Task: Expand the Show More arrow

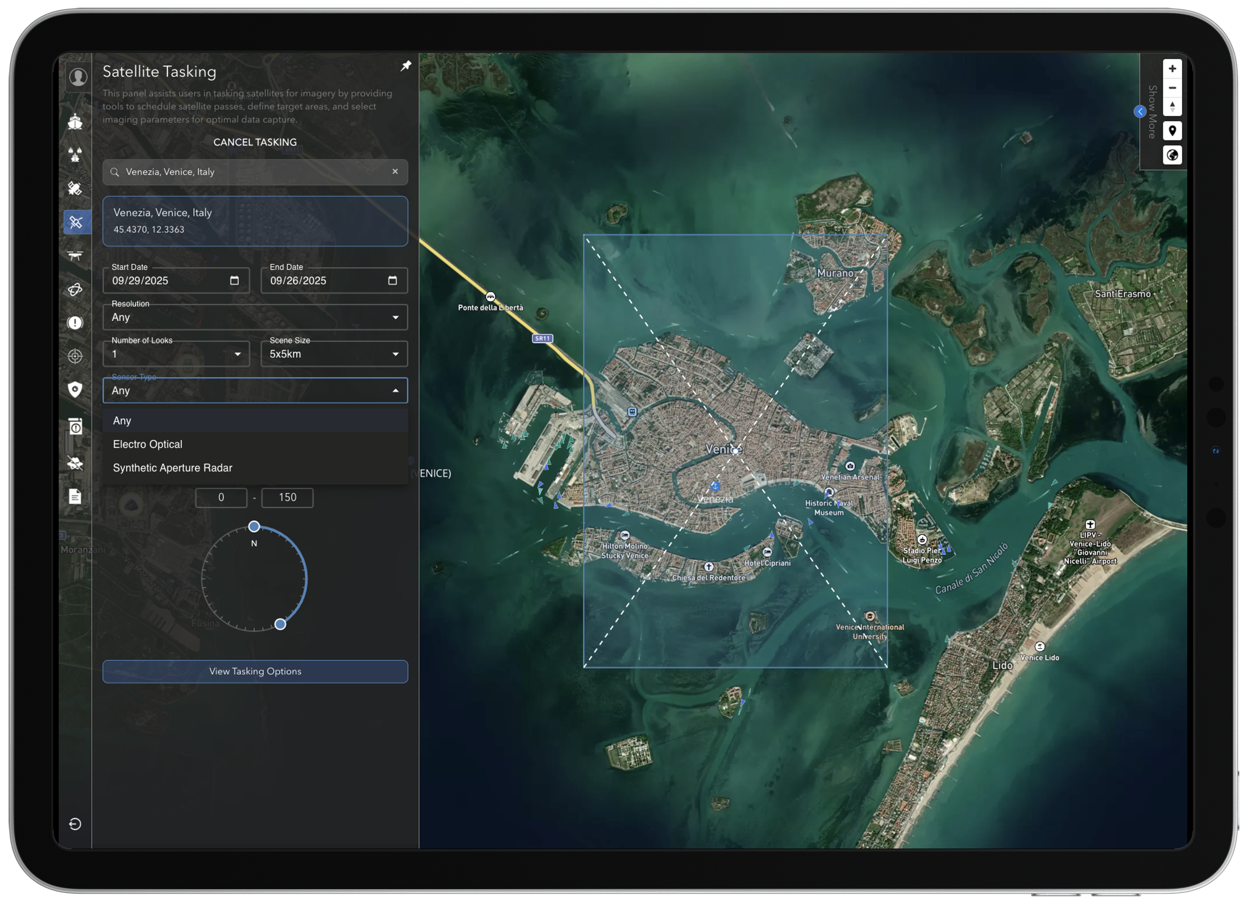Action: pyautogui.click(x=1140, y=112)
